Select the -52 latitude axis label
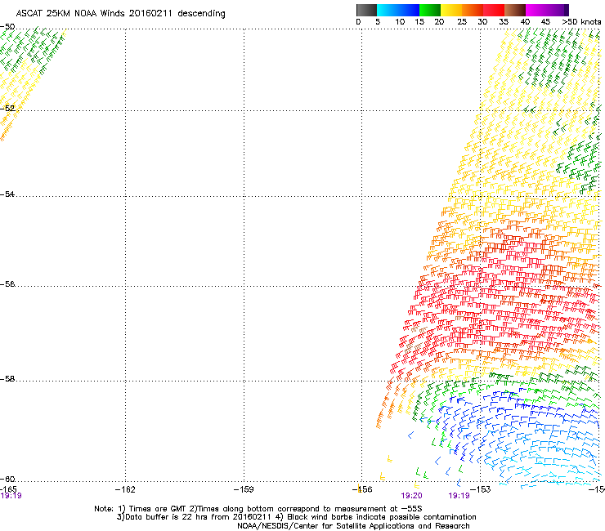Image resolution: width=605 pixels, height=531 pixels. [x=7, y=109]
